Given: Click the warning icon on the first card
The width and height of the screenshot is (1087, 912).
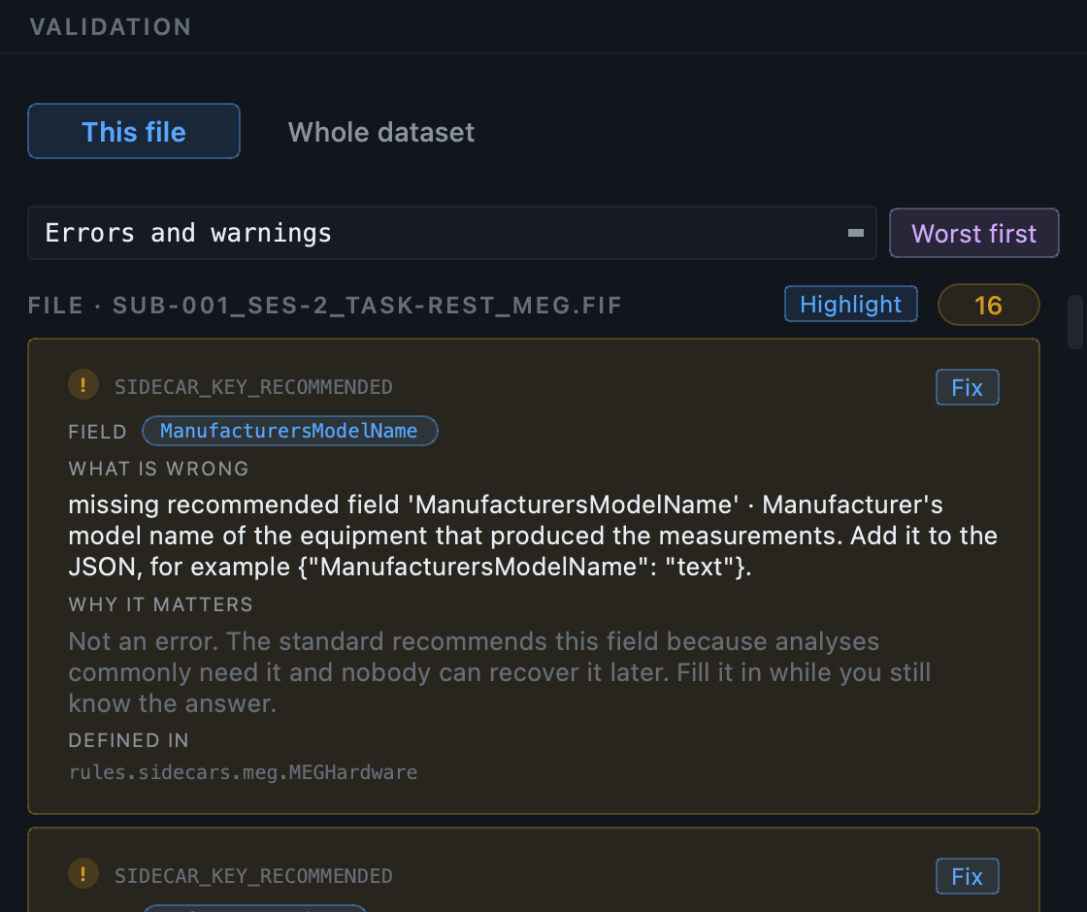Looking at the screenshot, I should (83, 384).
